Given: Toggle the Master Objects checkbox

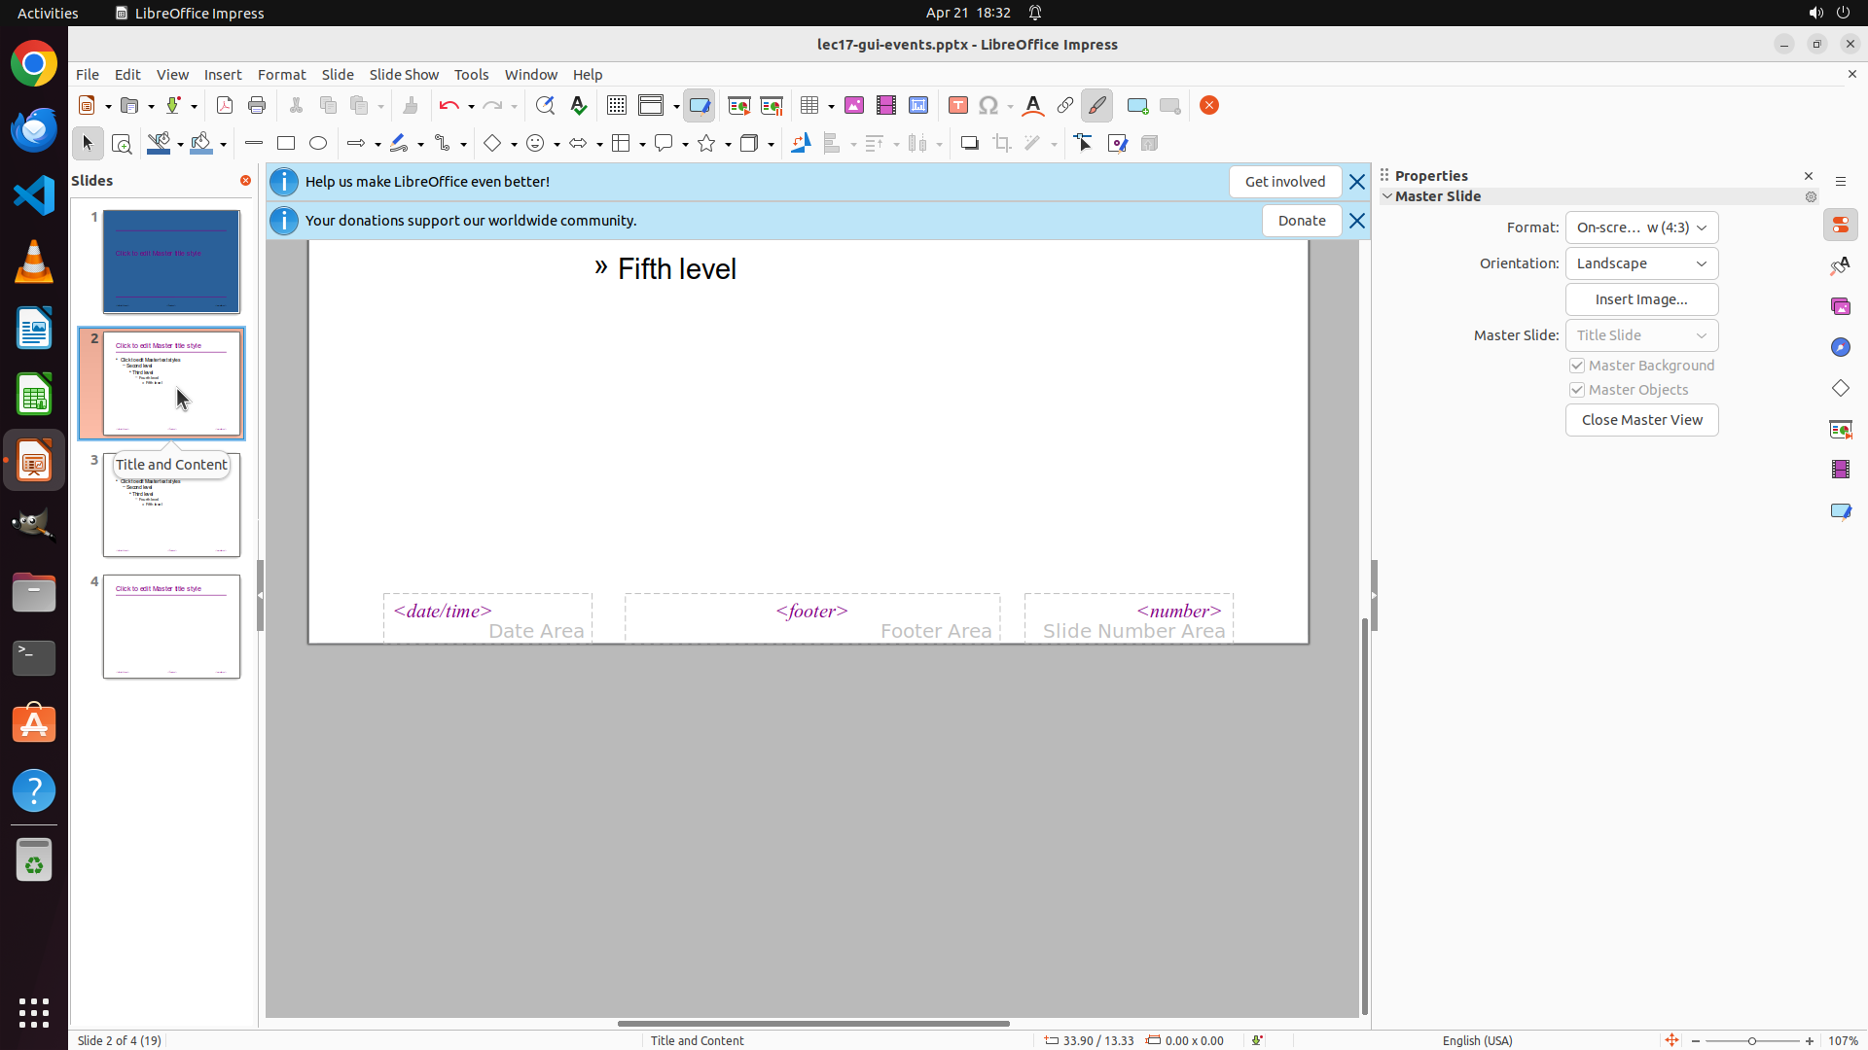Looking at the screenshot, I should 1577,390.
